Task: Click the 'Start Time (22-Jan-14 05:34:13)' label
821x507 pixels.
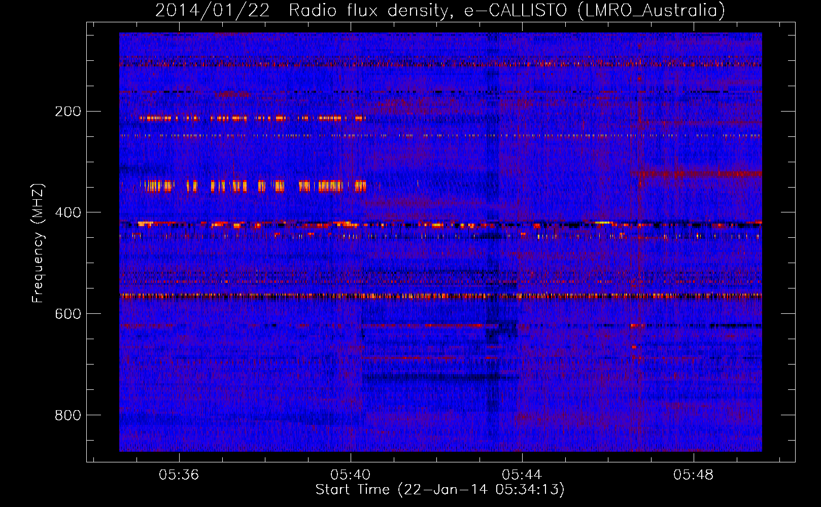Action: coord(440,490)
